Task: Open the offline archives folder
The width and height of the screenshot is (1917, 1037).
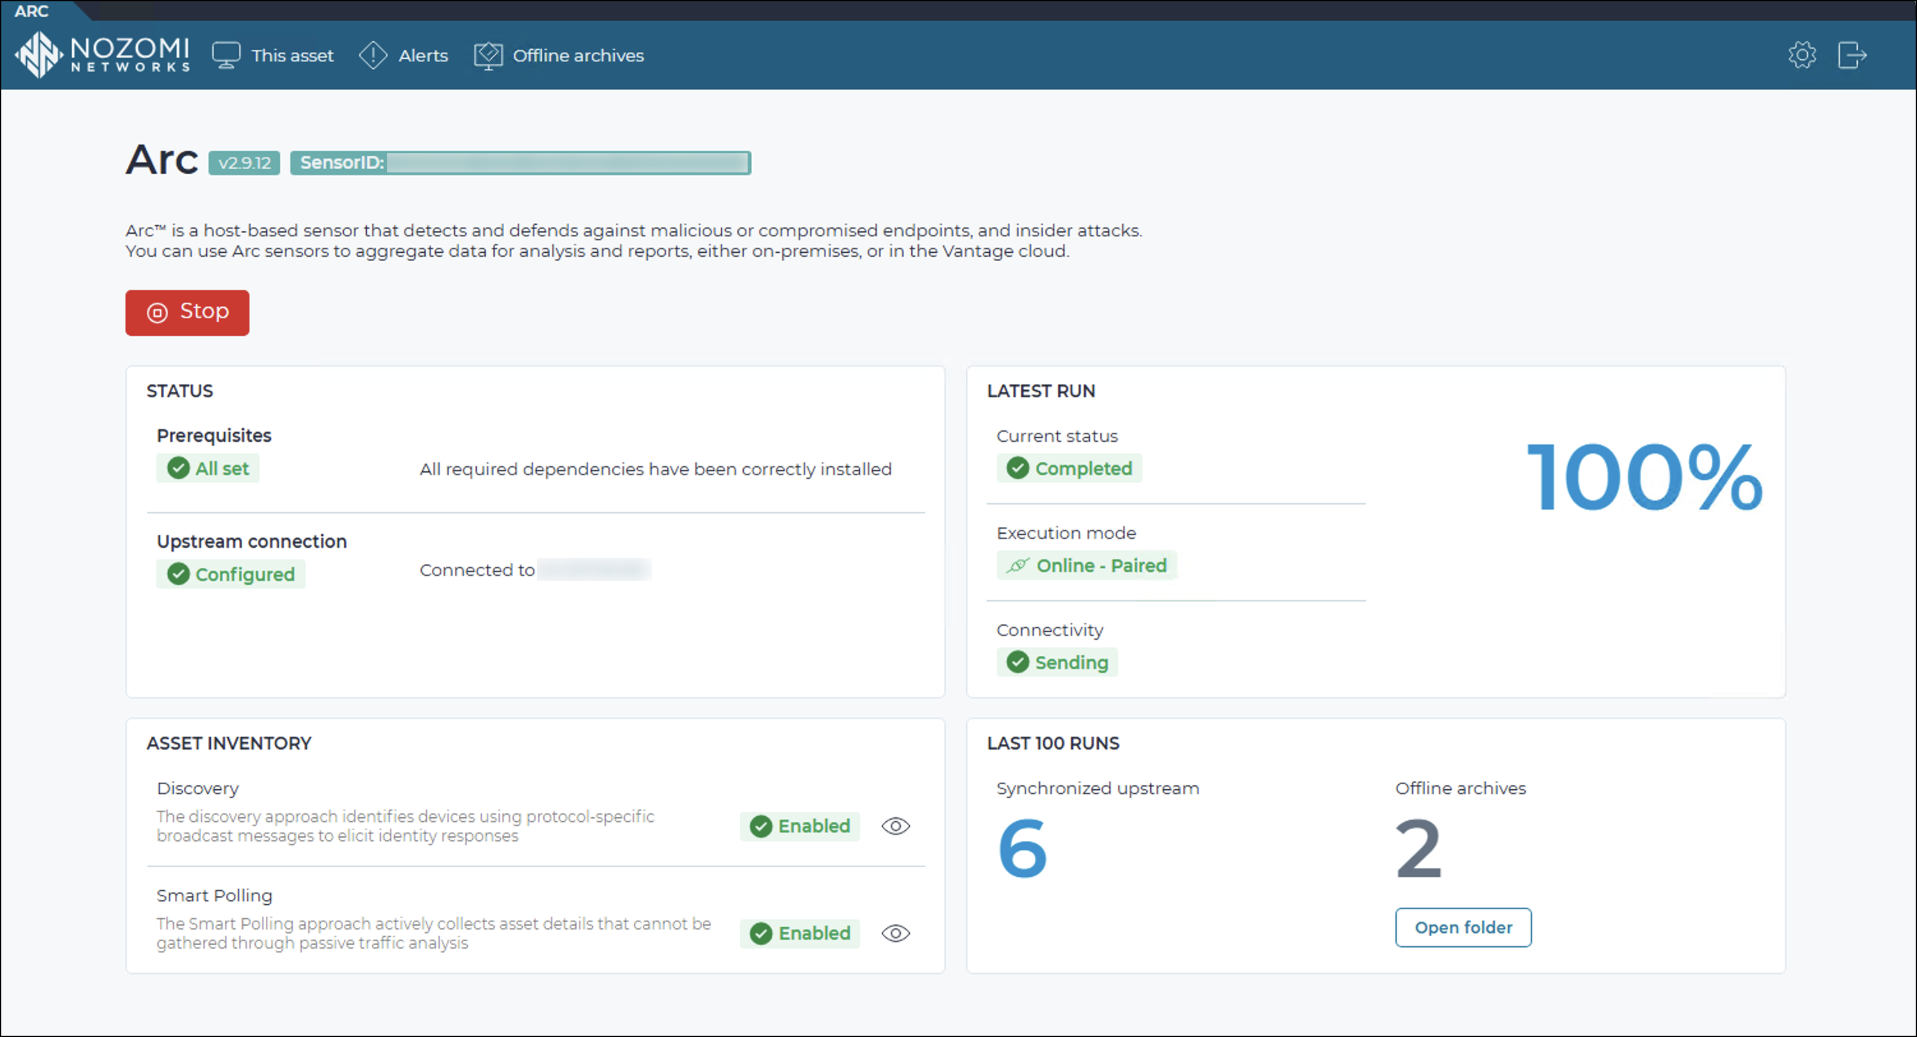Action: [1463, 928]
